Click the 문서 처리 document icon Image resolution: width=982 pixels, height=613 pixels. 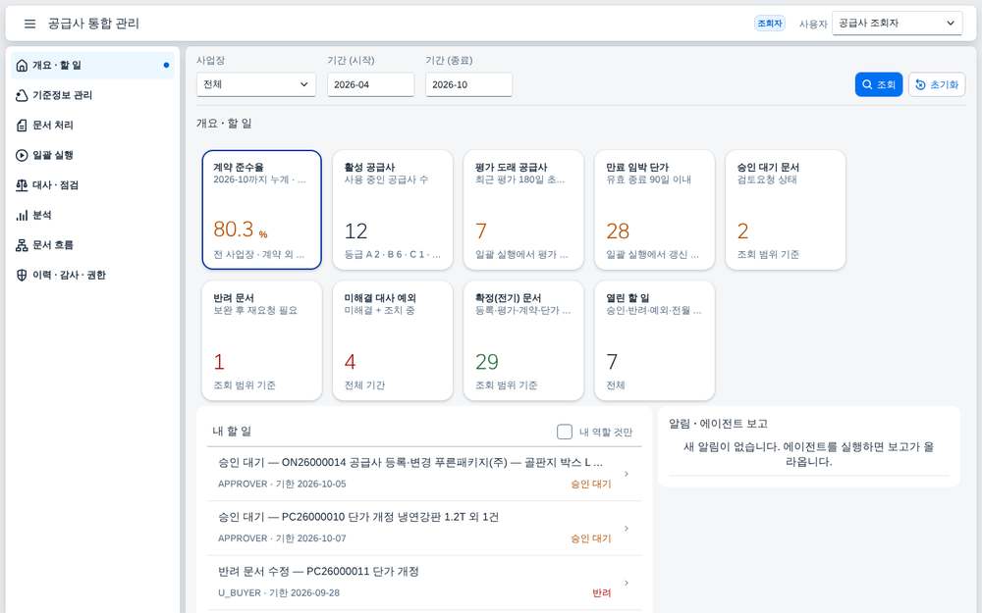pyautogui.click(x=22, y=126)
